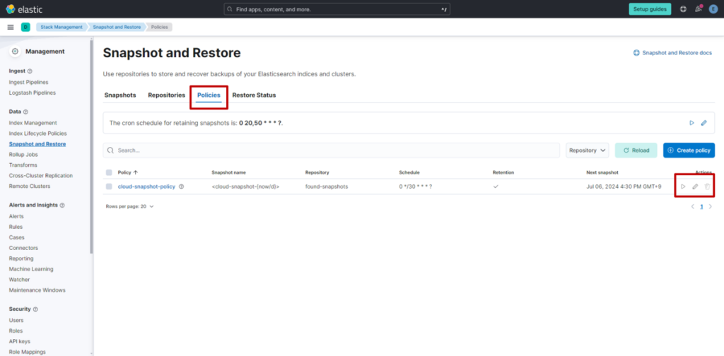Open Index Lifecycle Policies in sidebar
Viewport: 724px width, 356px height.
pos(37,133)
